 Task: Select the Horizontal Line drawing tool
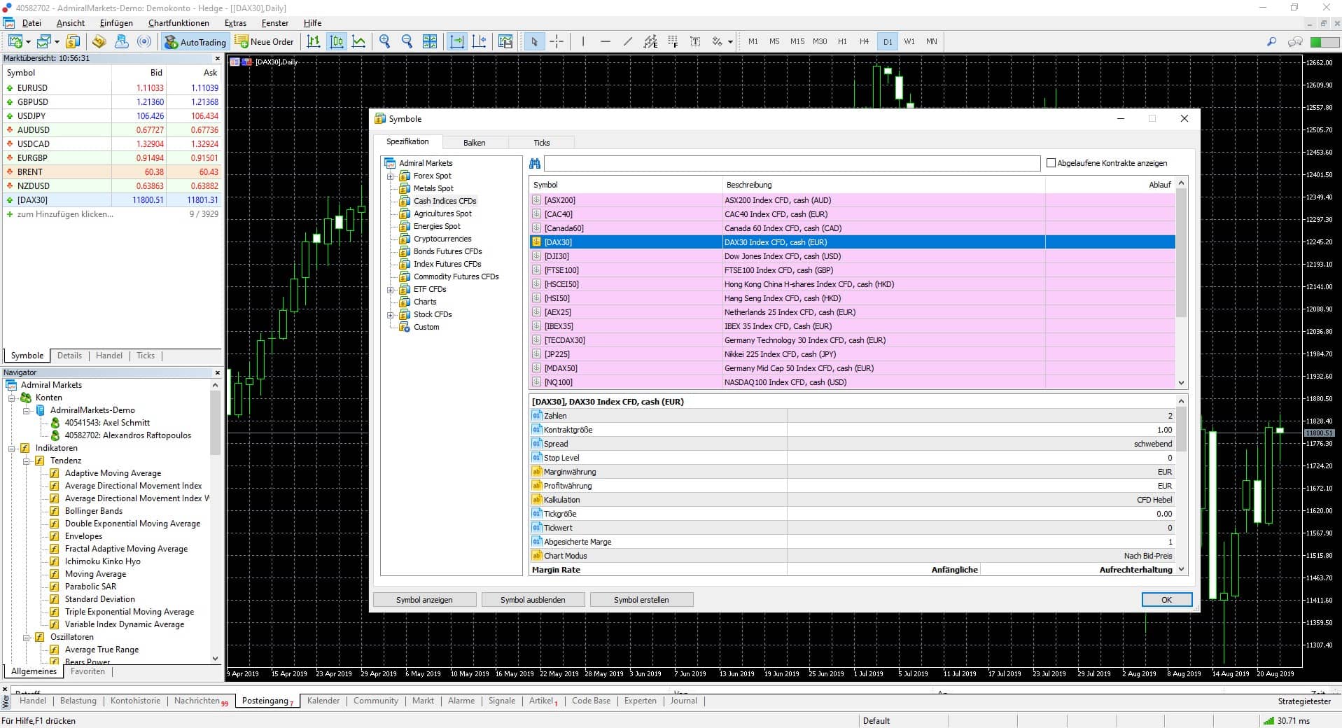pyautogui.click(x=606, y=41)
